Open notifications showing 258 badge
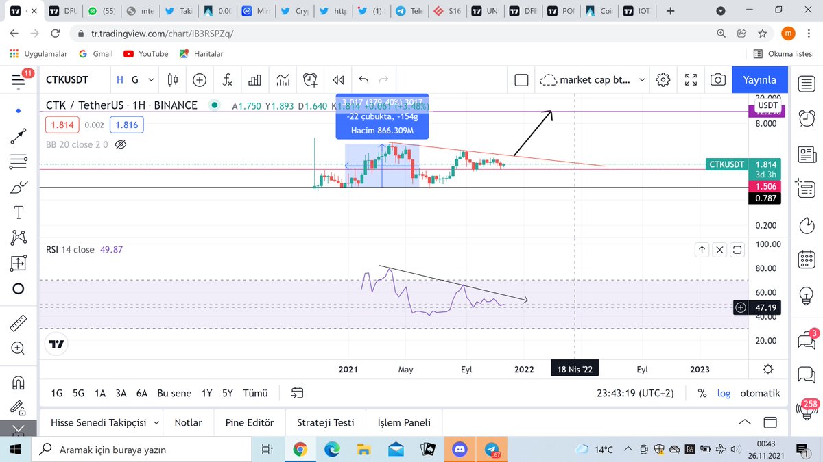 pyautogui.click(x=807, y=409)
